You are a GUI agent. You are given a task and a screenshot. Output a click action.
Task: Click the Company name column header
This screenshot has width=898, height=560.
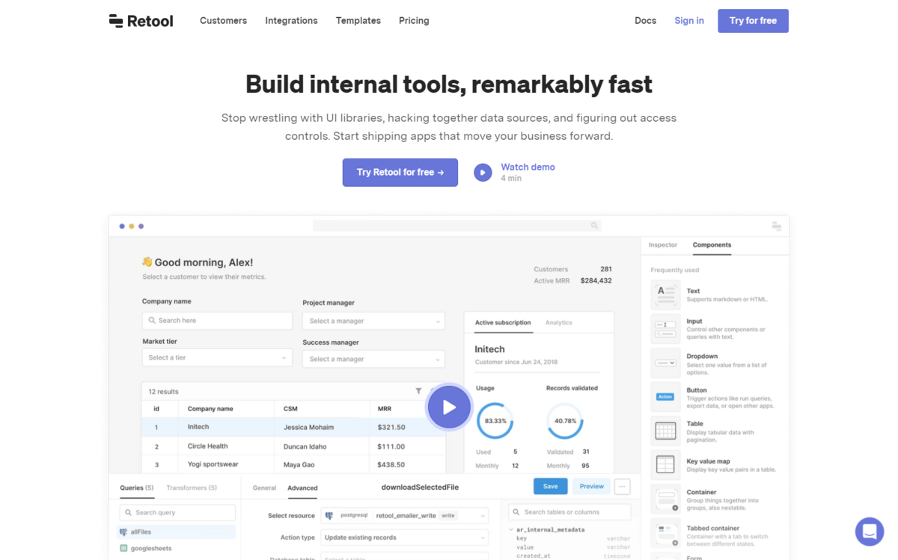click(210, 409)
